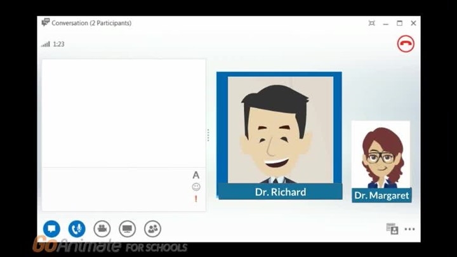Close the conversation window
The width and height of the screenshot is (457, 257).
point(413,23)
